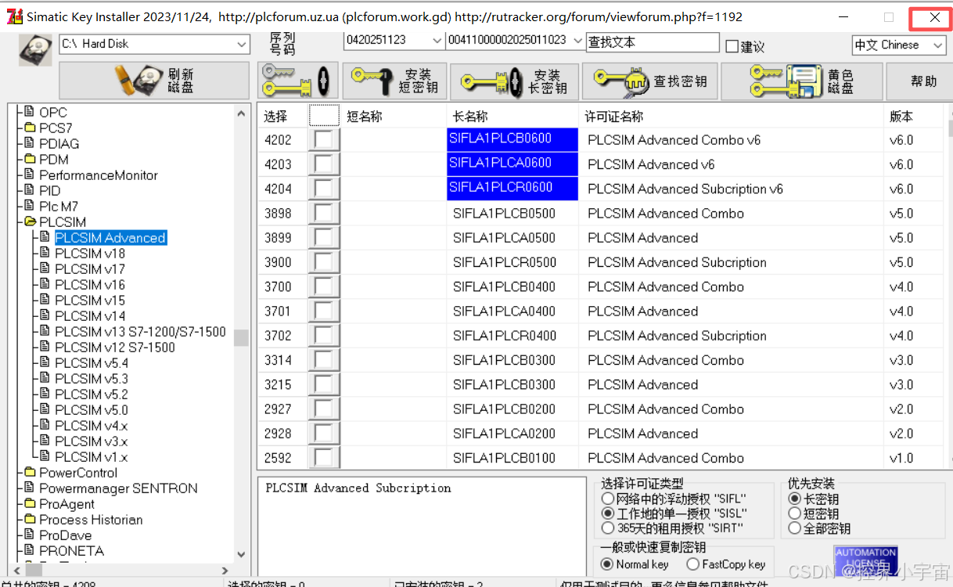Click the key-and-keyhole icon button

pos(298,81)
